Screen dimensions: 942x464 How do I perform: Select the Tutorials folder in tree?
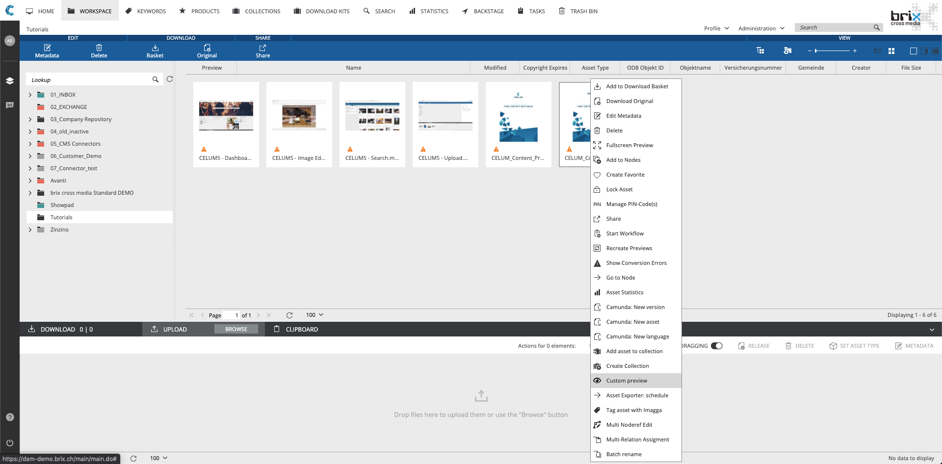[100, 217]
